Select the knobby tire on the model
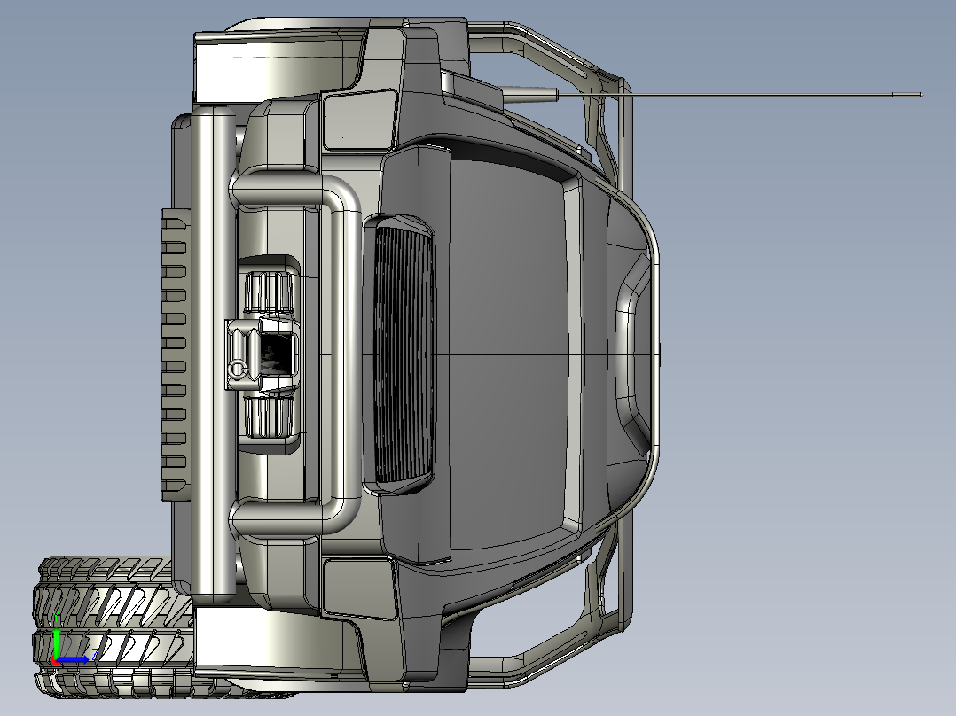Image resolution: width=956 pixels, height=716 pixels. [x=113, y=626]
